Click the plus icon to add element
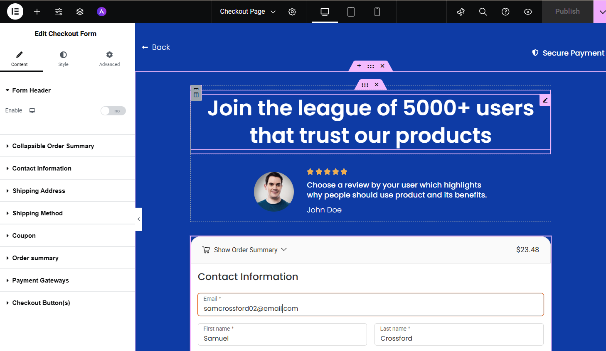The width and height of the screenshot is (606, 351). (x=37, y=12)
